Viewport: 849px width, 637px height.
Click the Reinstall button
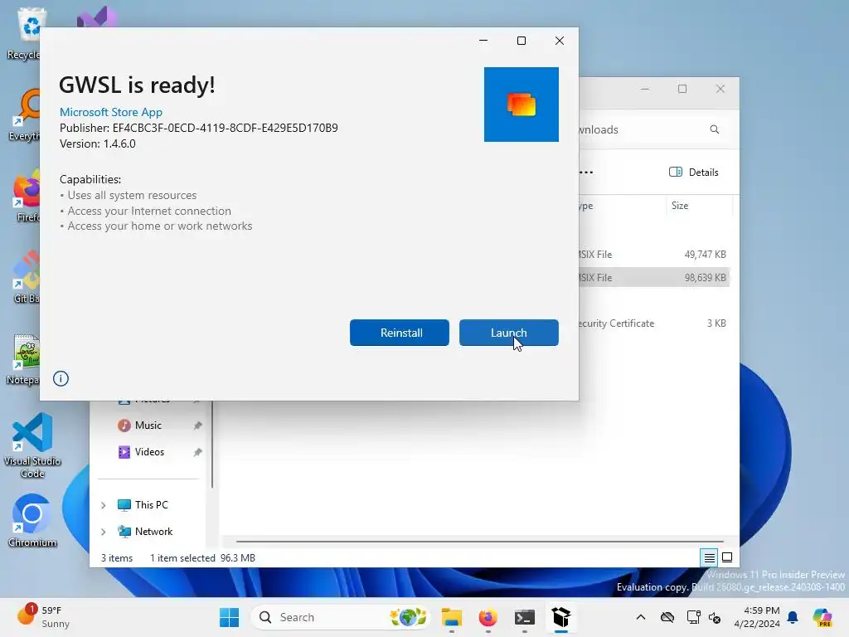pyautogui.click(x=399, y=333)
